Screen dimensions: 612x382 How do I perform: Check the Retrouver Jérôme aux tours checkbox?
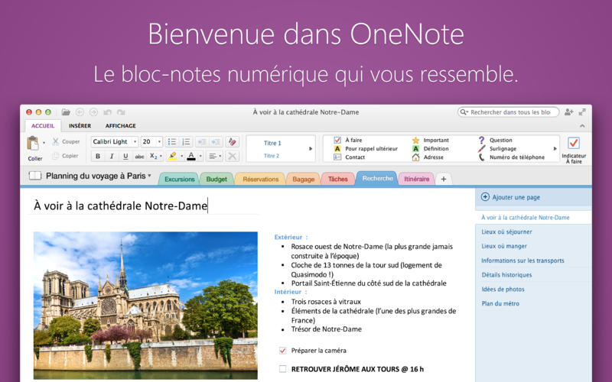click(282, 369)
